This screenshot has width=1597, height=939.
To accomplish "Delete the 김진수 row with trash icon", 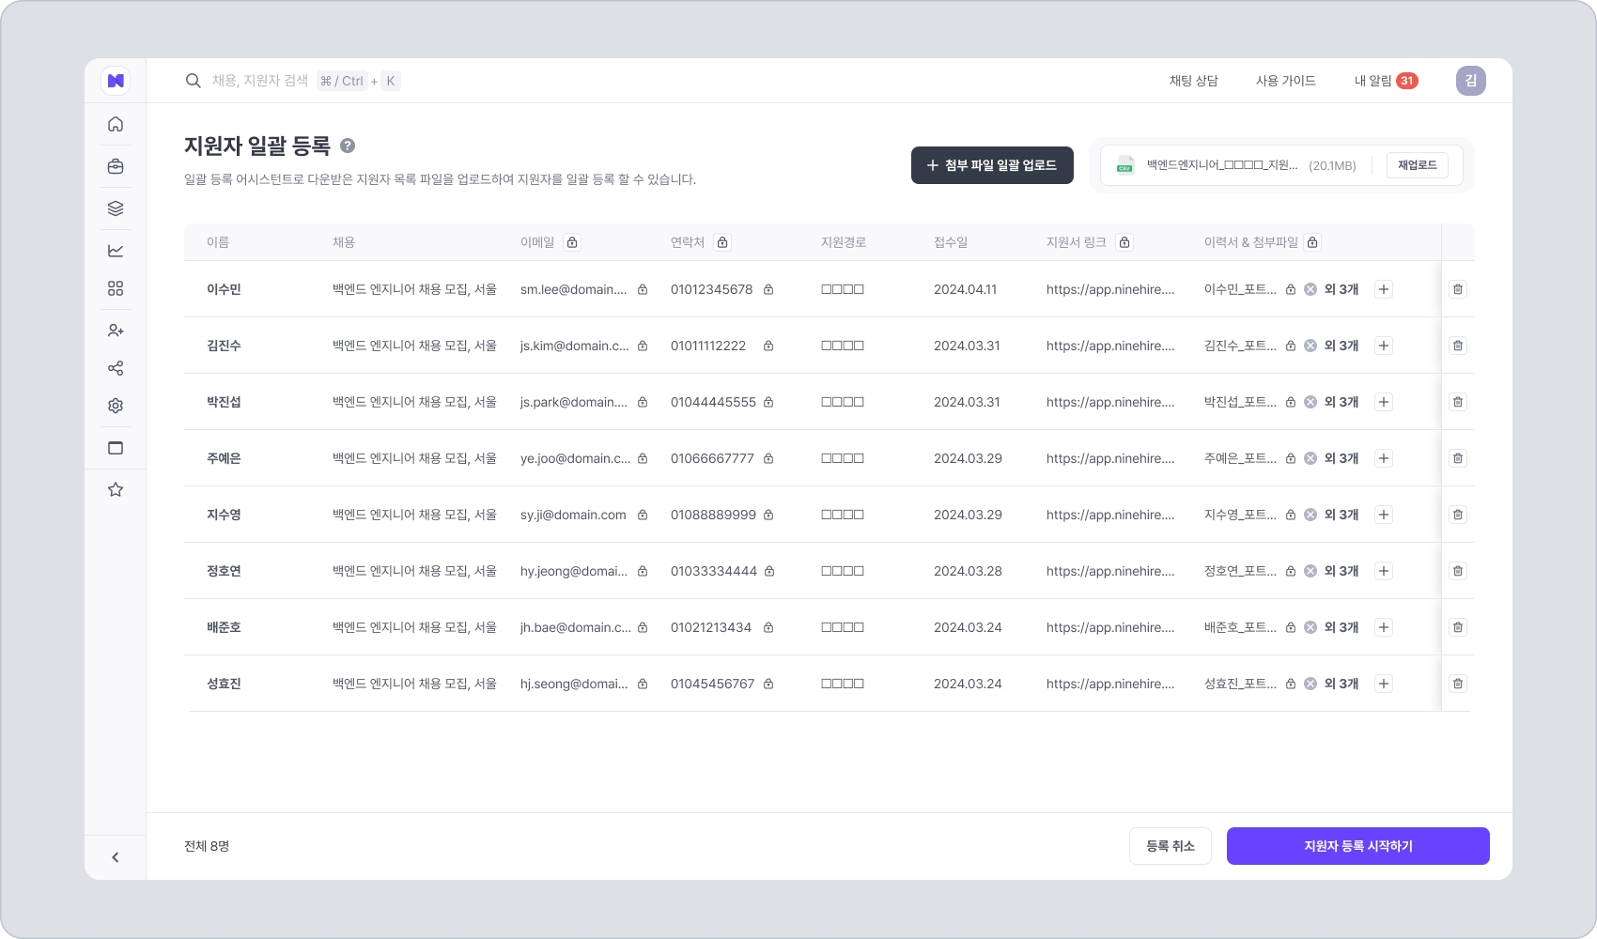I will 1458,346.
